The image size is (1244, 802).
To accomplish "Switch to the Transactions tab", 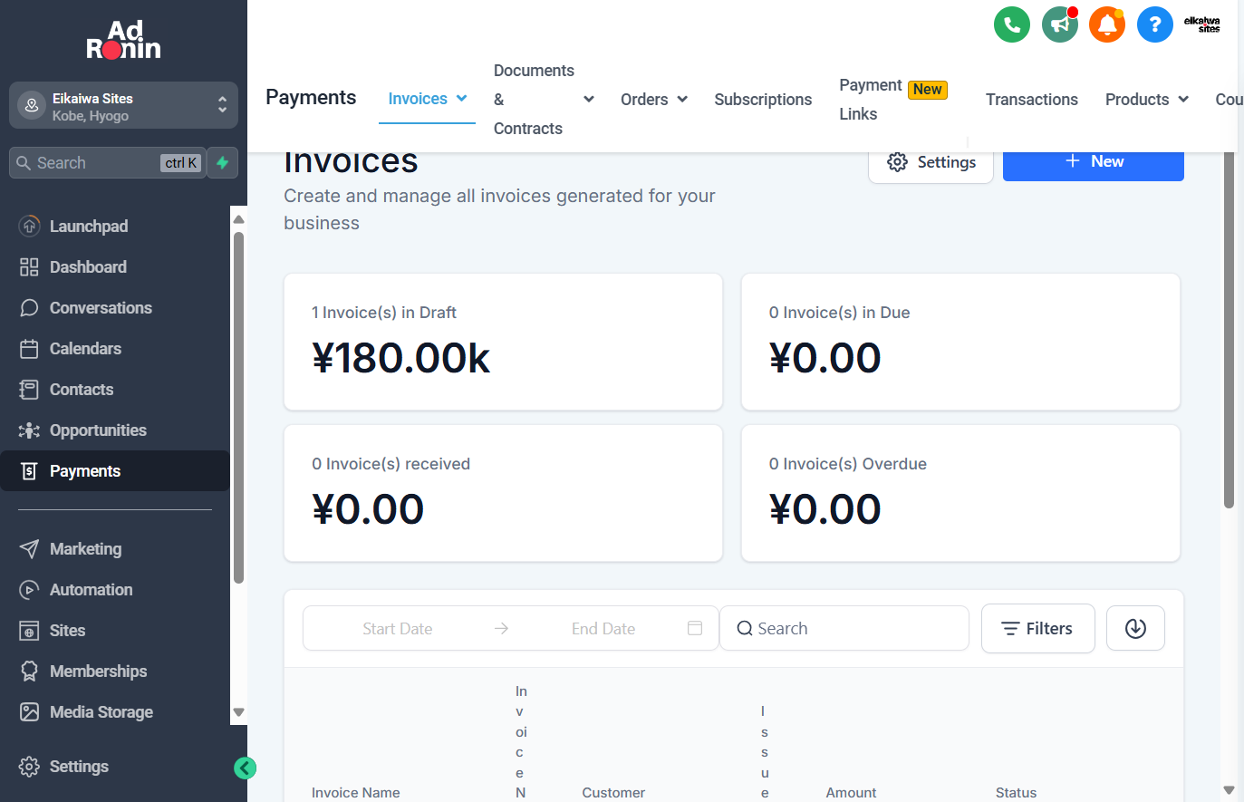I will click(x=1032, y=100).
